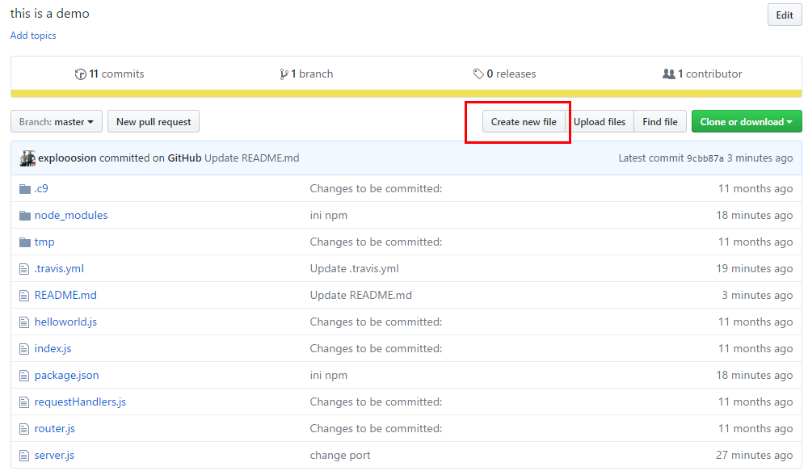
Task: Open the requestHandlers.js file
Action: [80, 402]
